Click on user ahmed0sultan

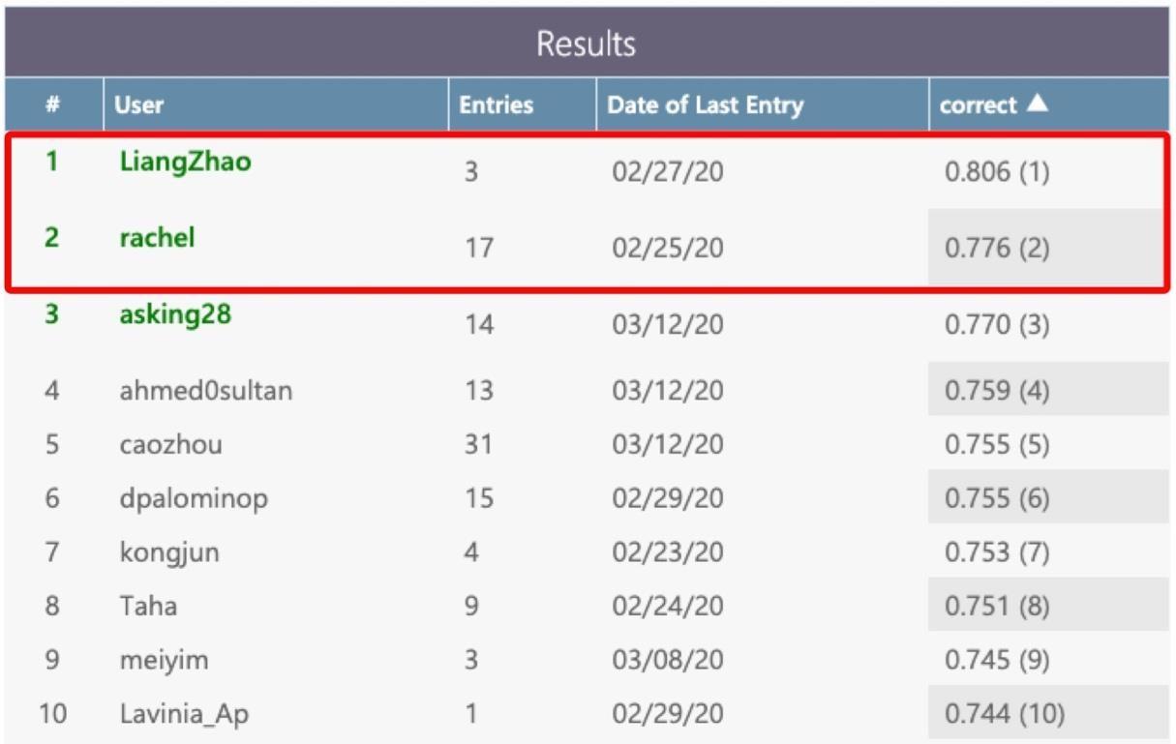[x=206, y=391]
